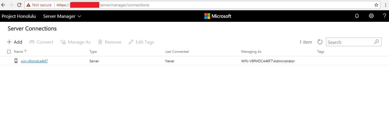Viewport: 389px width, 132px height.
Task: Click the '1 item' count text
Action: tap(306, 42)
